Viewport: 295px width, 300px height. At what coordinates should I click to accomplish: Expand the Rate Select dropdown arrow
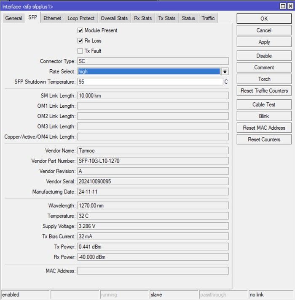pos(225,72)
